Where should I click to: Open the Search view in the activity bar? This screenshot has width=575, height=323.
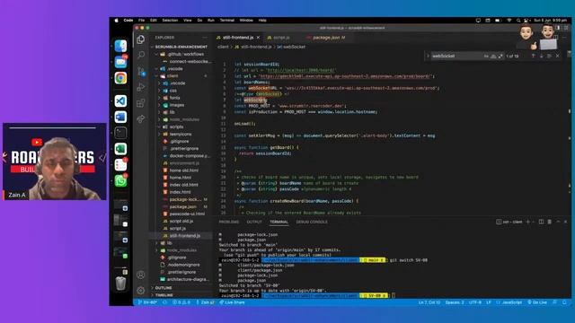coord(141,55)
